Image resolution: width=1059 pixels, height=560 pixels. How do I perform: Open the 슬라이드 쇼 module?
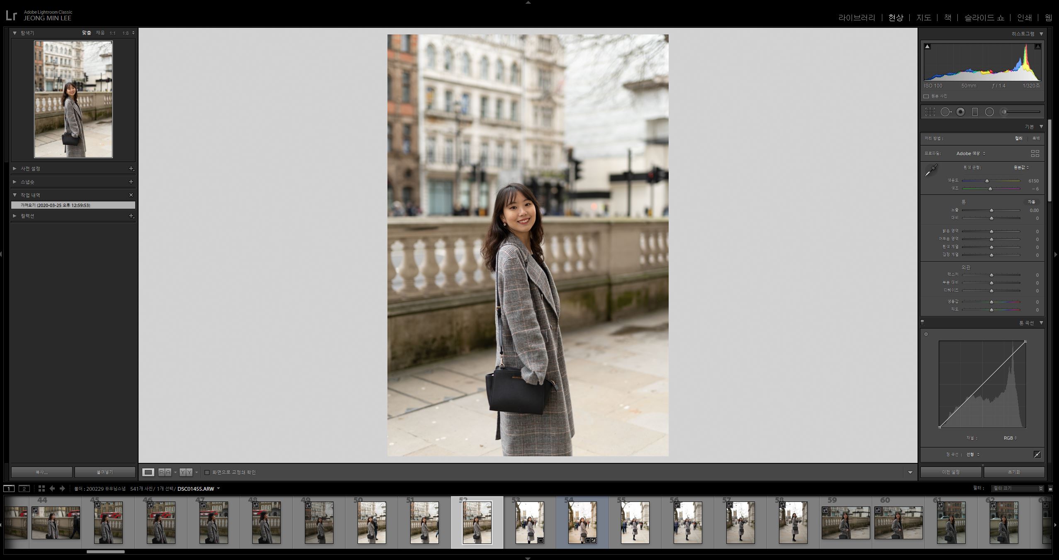[984, 18]
